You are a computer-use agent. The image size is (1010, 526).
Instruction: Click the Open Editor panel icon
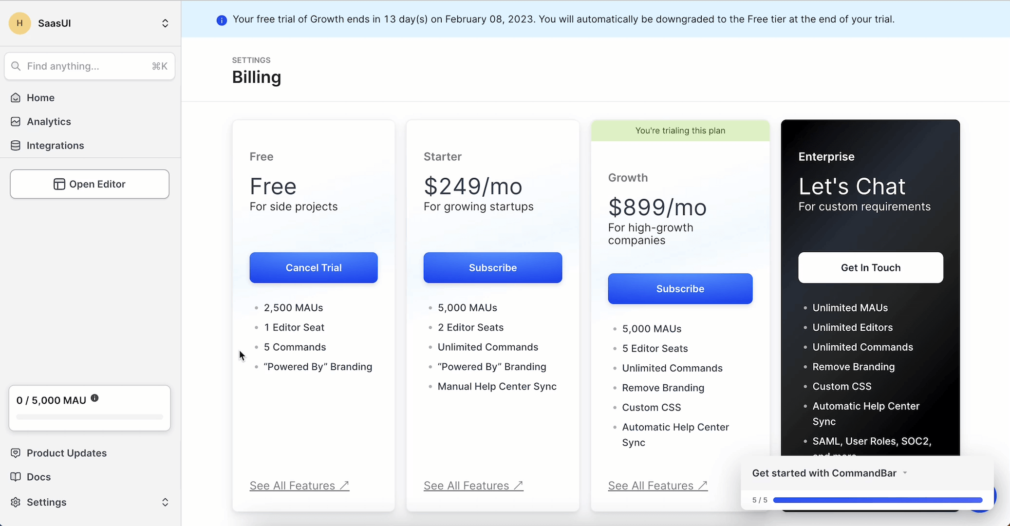(59, 184)
